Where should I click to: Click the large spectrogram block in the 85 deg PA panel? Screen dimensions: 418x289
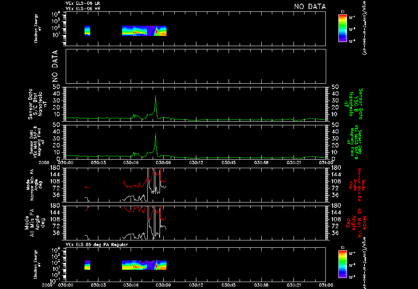coord(144,265)
